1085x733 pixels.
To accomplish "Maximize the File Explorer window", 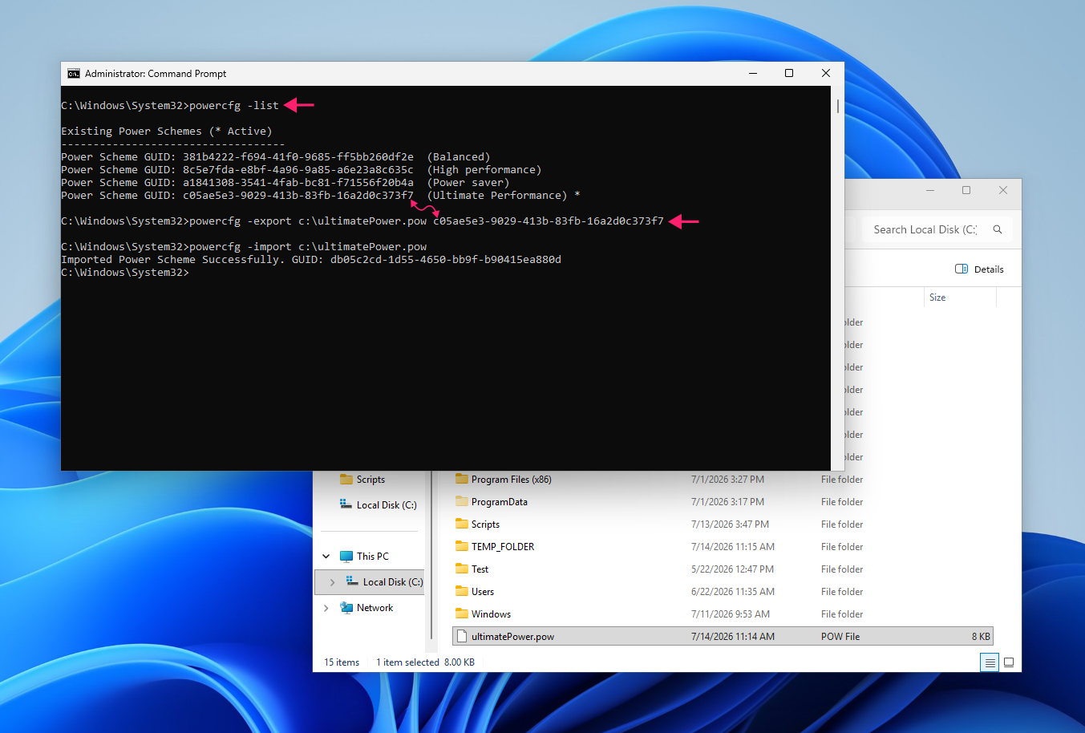I will [966, 190].
